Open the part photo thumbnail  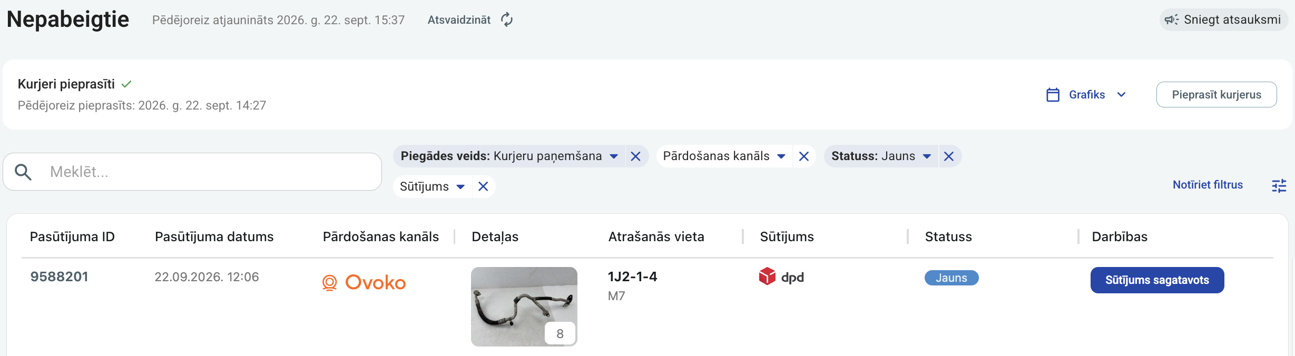[x=524, y=306]
